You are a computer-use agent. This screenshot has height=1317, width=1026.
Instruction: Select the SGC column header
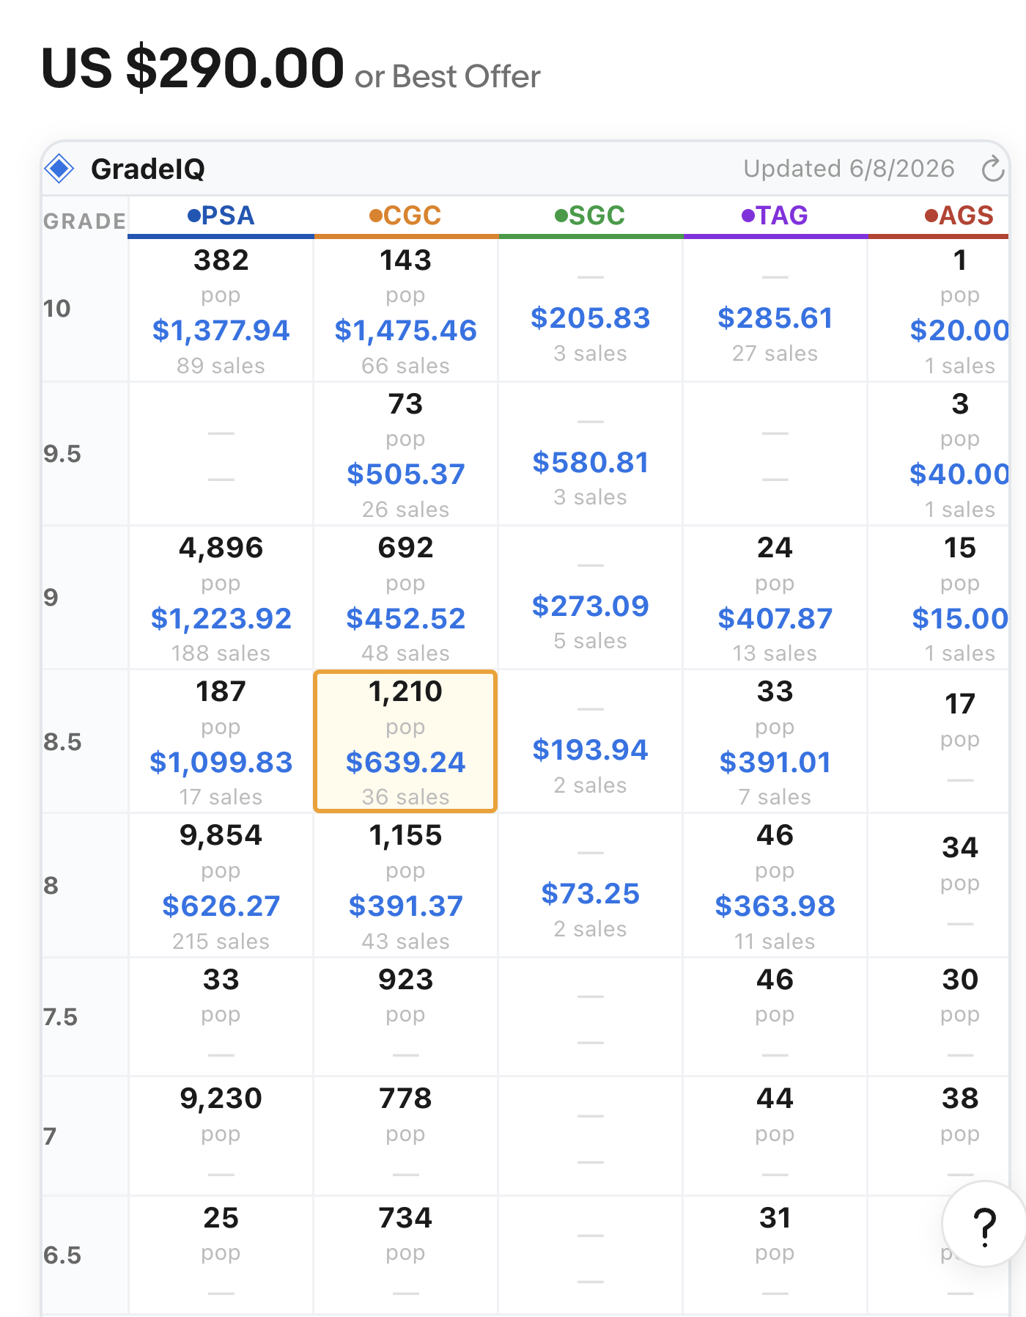tap(590, 216)
